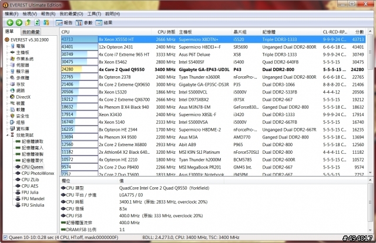This screenshot has height=243, width=376.
Task: Click the Users toolbar icon
Action: [x=46, y=22]
